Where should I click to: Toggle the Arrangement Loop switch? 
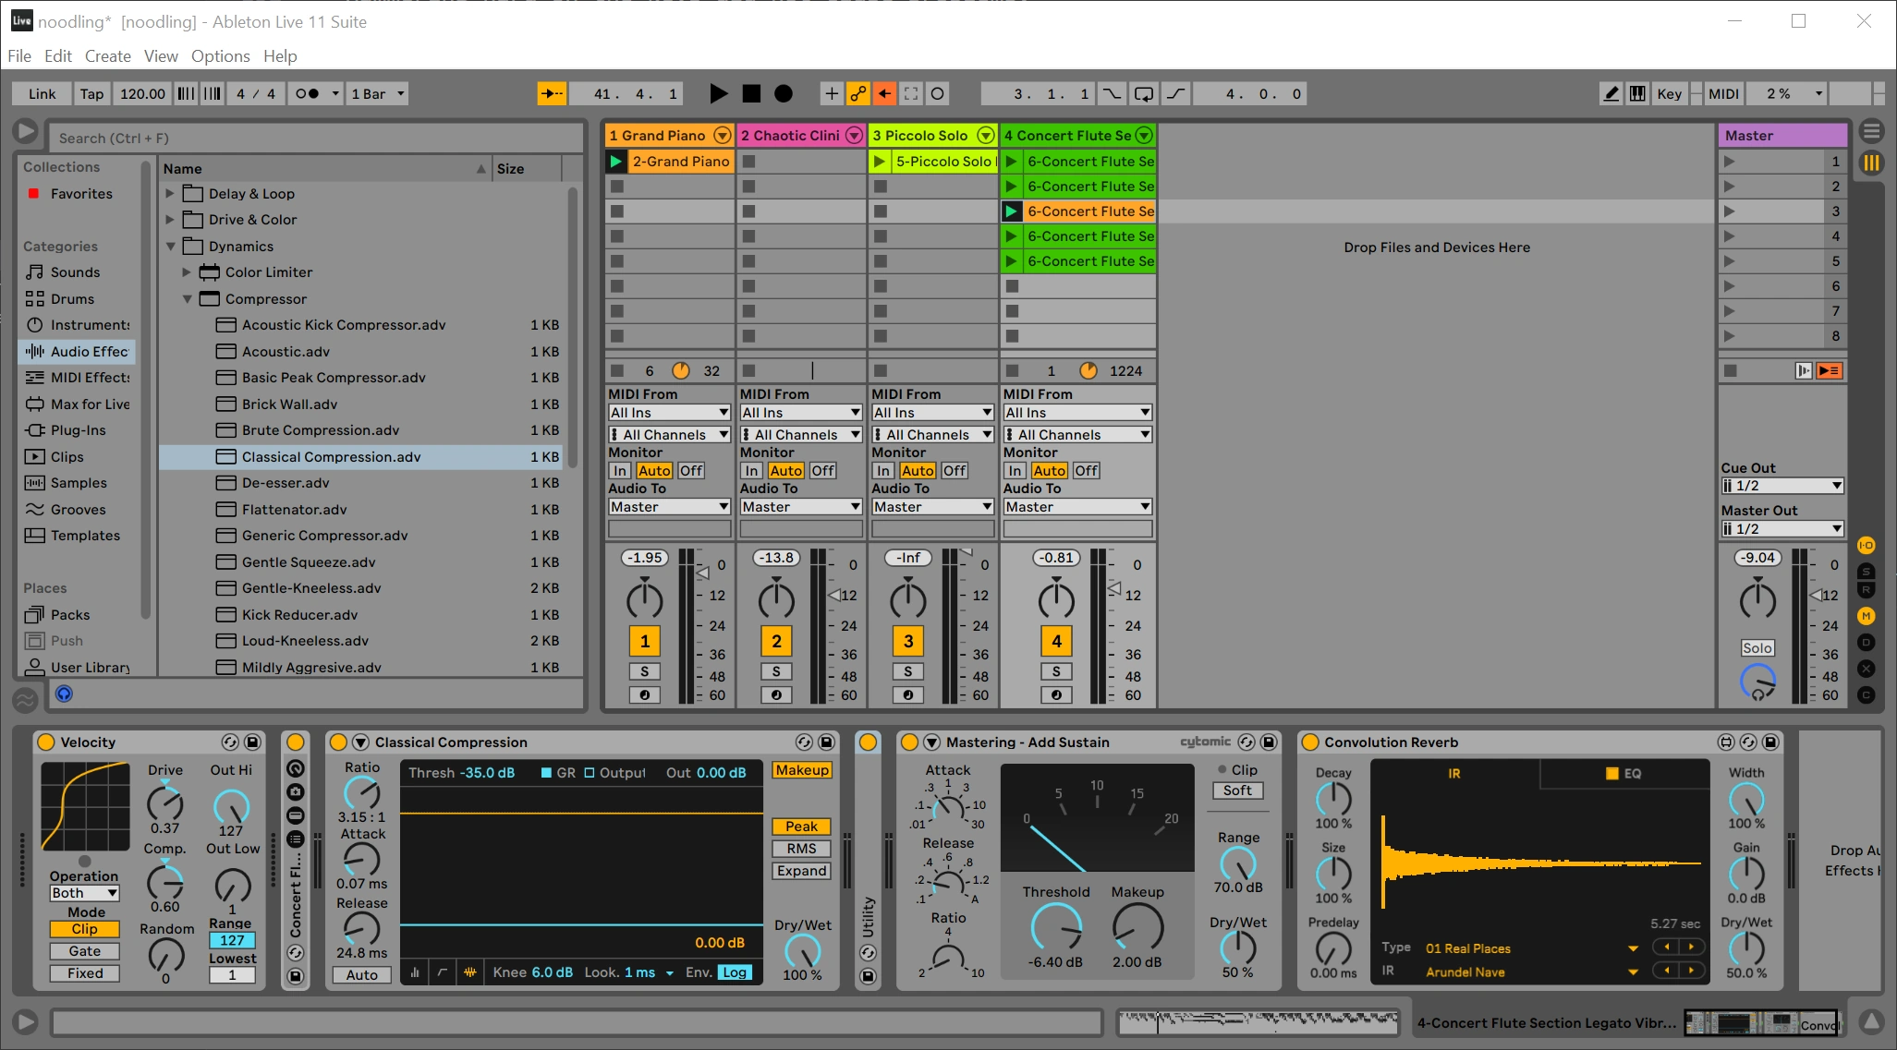point(1143,93)
